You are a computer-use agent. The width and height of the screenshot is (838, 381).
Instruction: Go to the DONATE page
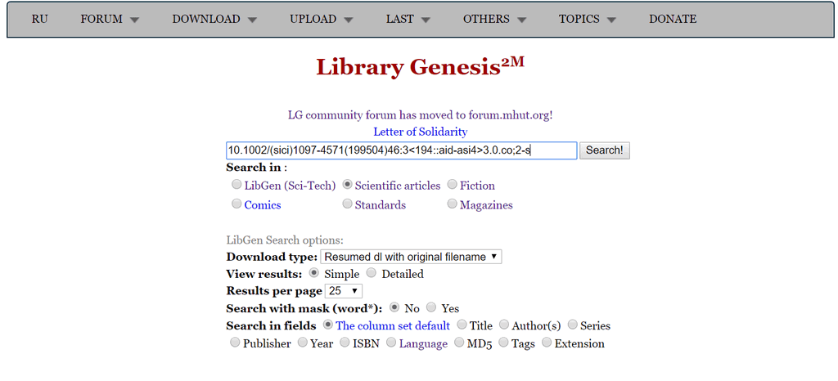pos(673,19)
